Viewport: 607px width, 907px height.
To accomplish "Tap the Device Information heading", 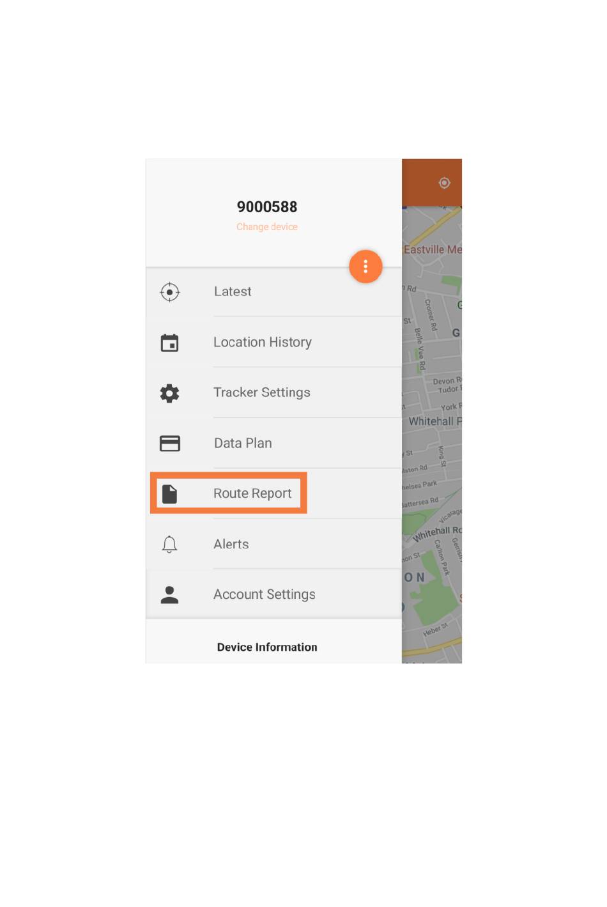I will click(x=266, y=647).
